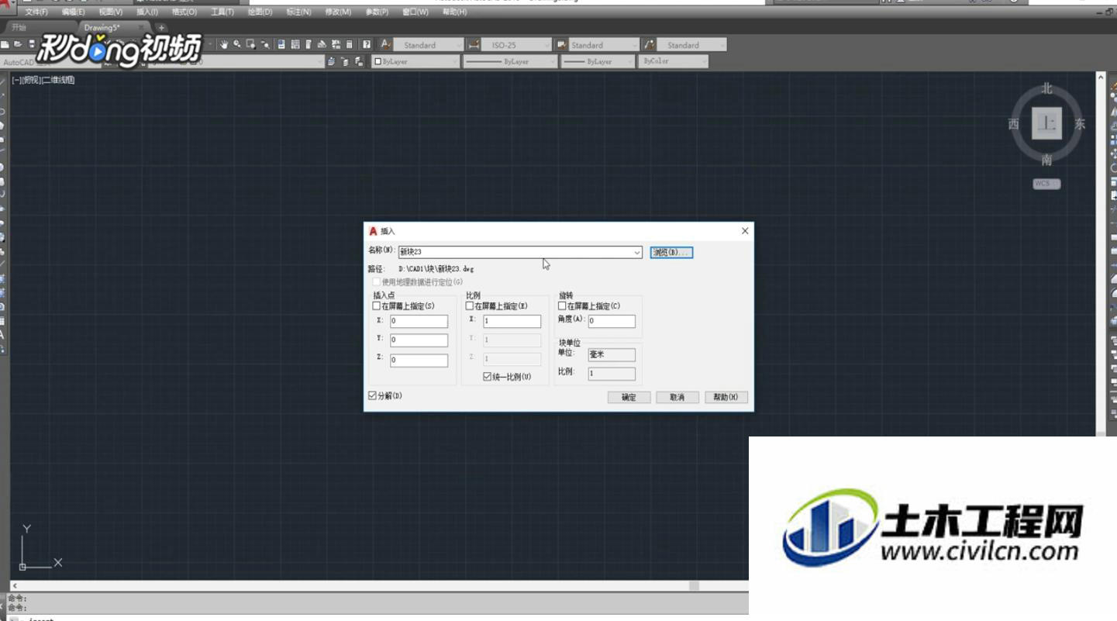The height and width of the screenshot is (621, 1117).
Task: Open the QuickCalc calculator icon
Action: pyautogui.click(x=350, y=44)
